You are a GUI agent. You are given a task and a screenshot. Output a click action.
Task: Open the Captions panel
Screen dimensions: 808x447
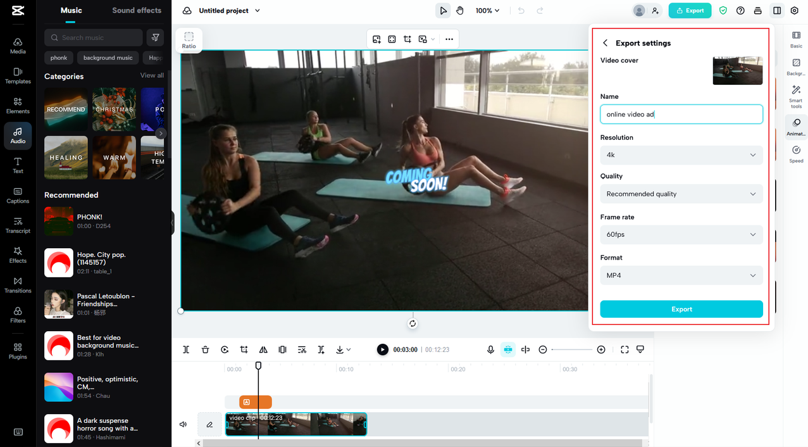coord(18,195)
